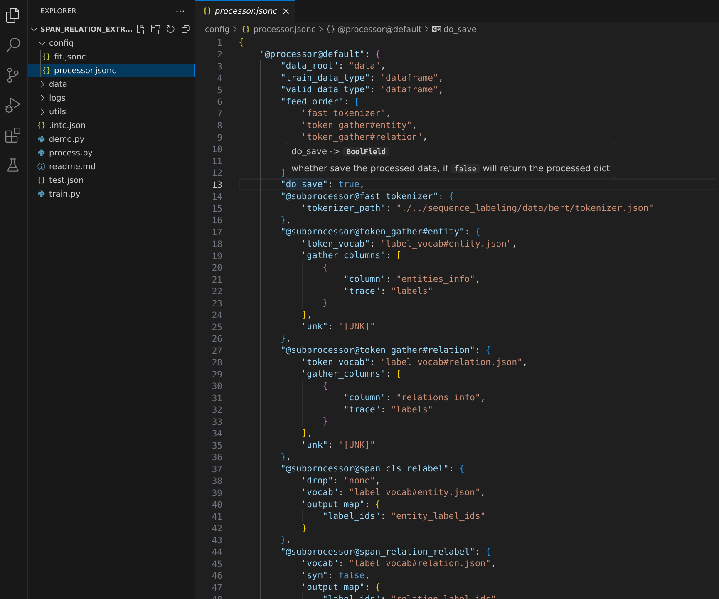Click "relations_info" value on line 31
The height and width of the screenshot is (599, 719).
click(x=438, y=397)
